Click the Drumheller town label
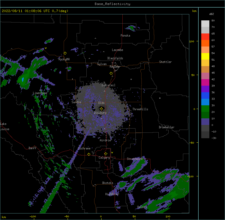Screen dimensions: 225x220 167,127
